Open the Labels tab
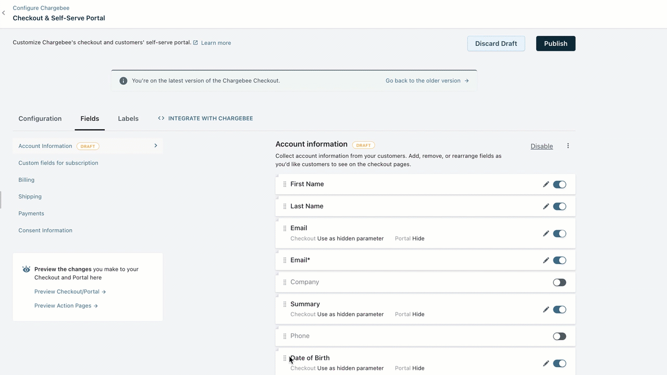The width and height of the screenshot is (667, 375). [128, 119]
